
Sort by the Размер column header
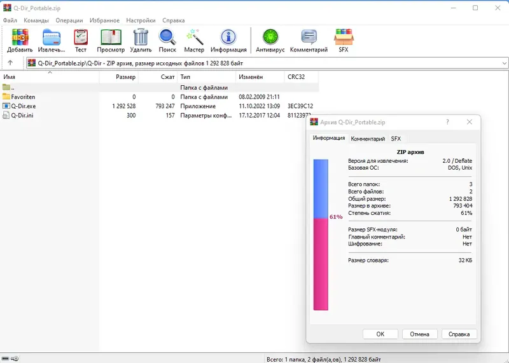pyautogui.click(x=119, y=77)
